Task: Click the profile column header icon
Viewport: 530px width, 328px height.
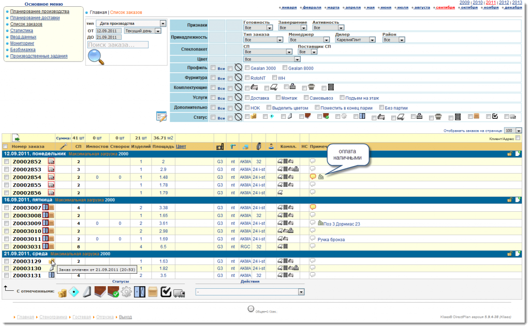Action: (x=219, y=147)
